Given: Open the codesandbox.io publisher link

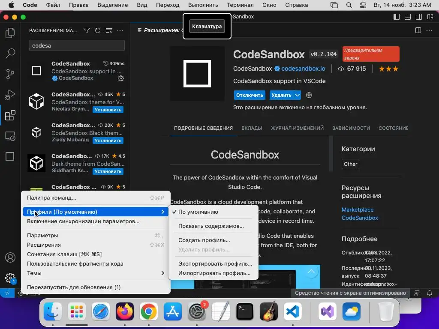Looking at the screenshot, I should (x=303, y=69).
